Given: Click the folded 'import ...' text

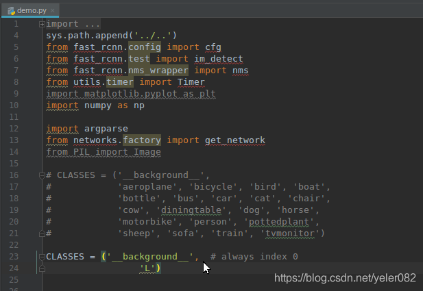Looking at the screenshot, I should [x=73, y=24].
